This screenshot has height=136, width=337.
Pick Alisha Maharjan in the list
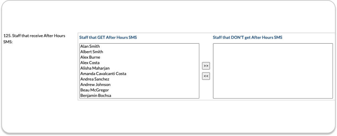tap(95, 68)
